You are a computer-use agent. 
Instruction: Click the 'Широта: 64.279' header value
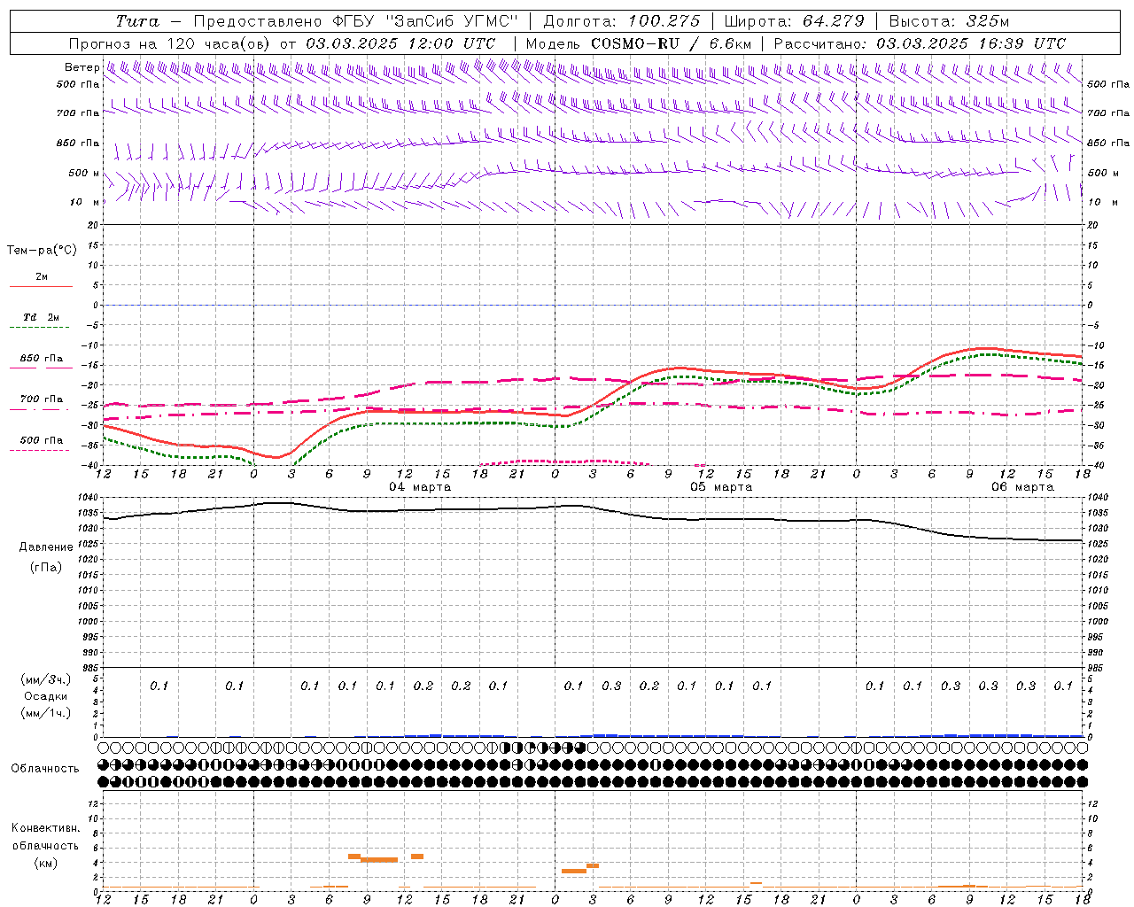tap(794, 21)
